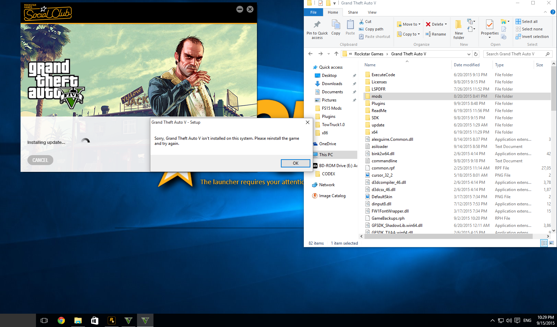Viewport: 557px width, 327px height.
Task: Open Google Chrome from the taskbar
Action: 61,320
